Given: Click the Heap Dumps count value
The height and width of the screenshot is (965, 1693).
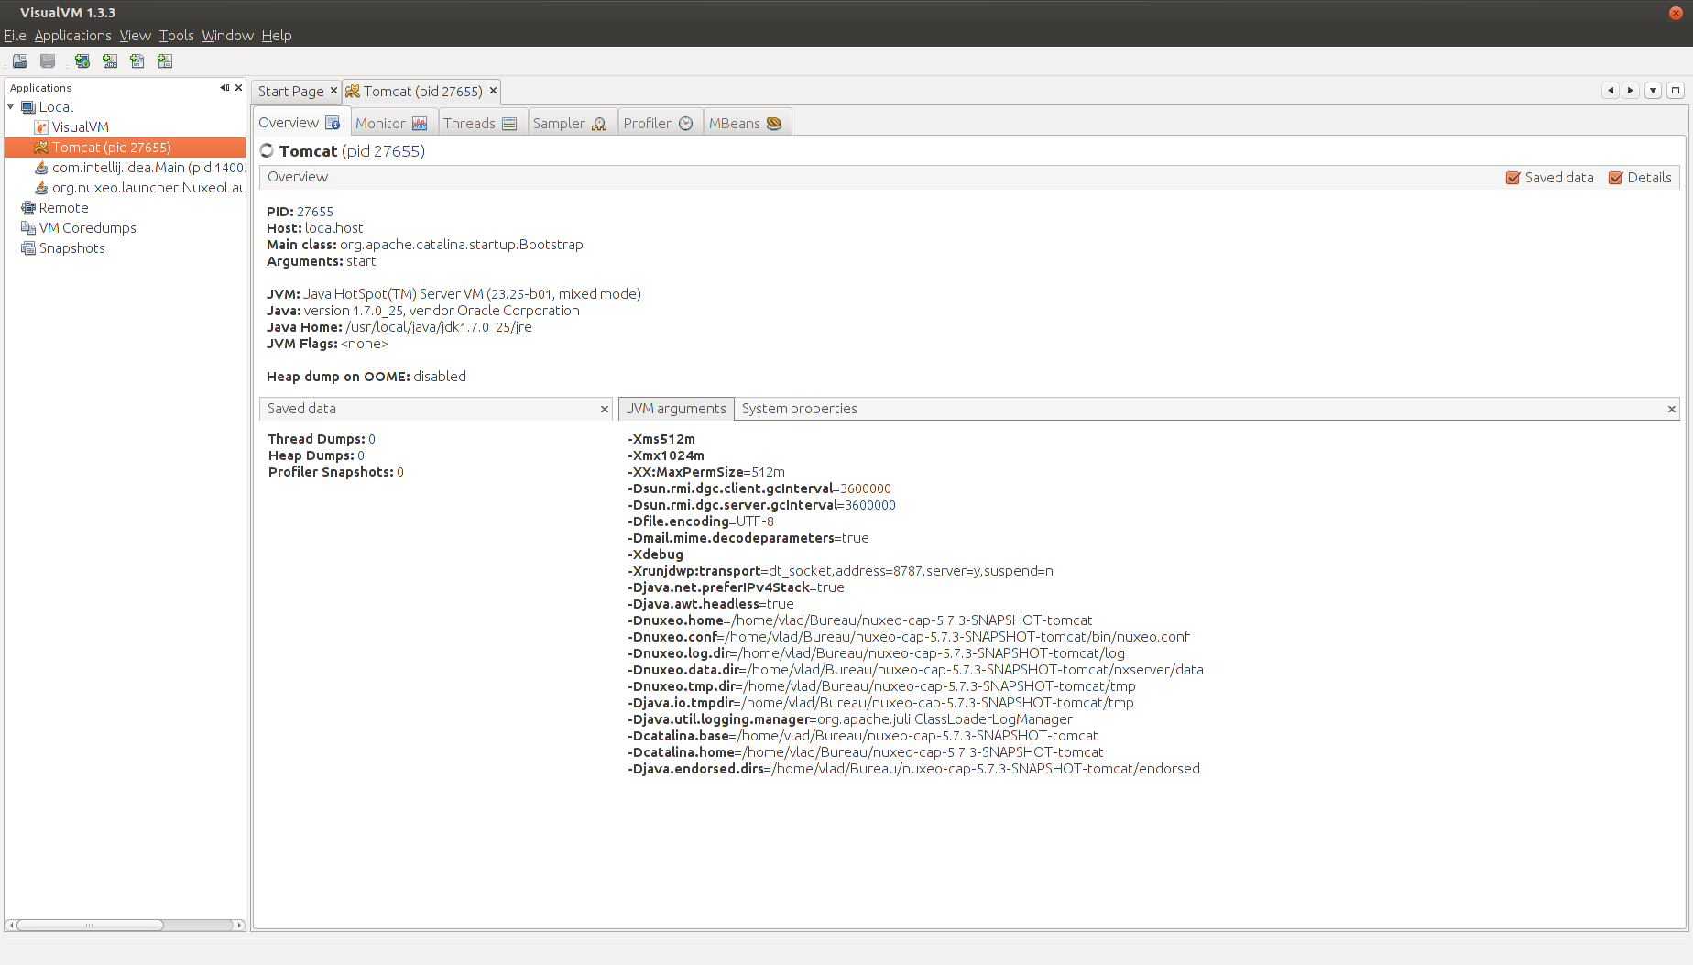Looking at the screenshot, I should pos(361,455).
